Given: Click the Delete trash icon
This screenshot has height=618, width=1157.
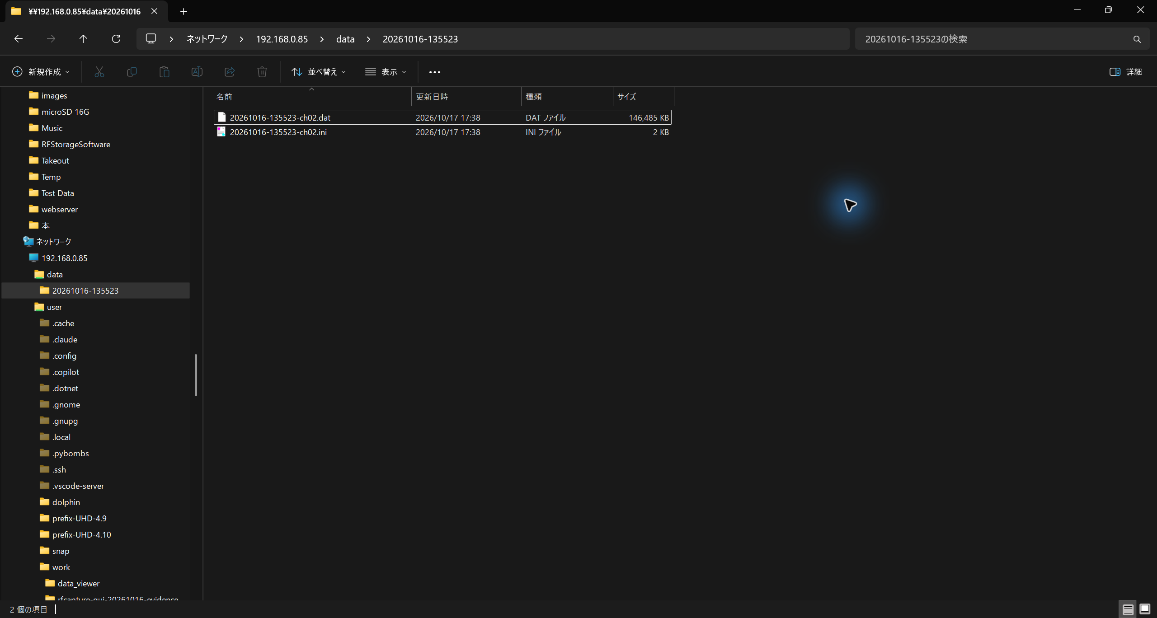Looking at the screenshot, I should tap(262, 72).
